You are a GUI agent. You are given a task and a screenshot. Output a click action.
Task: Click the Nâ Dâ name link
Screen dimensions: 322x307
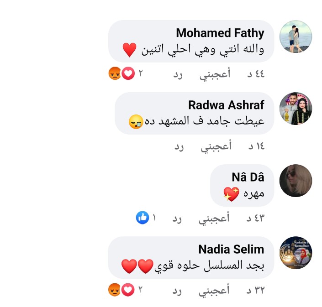coord(248,177)
